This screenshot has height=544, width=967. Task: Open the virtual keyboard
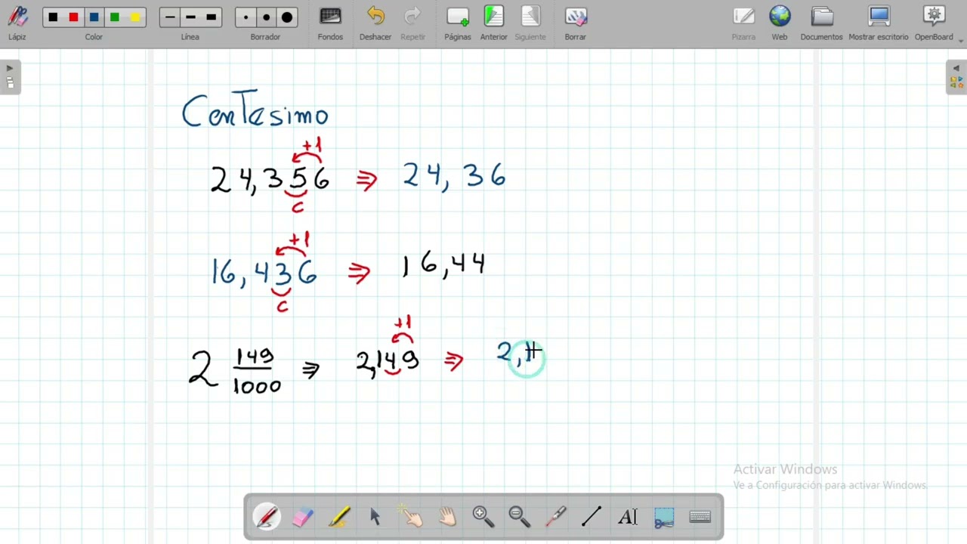click(700, 517)
